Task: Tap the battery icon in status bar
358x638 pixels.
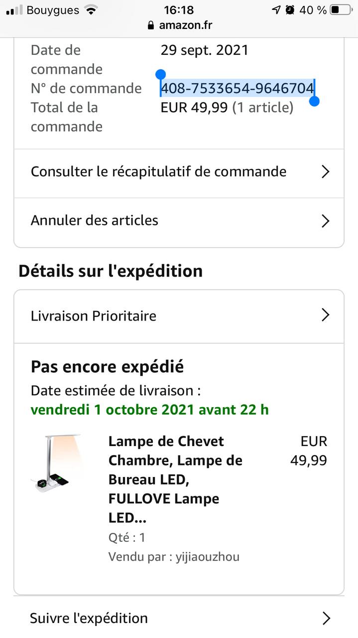Action: (x=341, y=10)
